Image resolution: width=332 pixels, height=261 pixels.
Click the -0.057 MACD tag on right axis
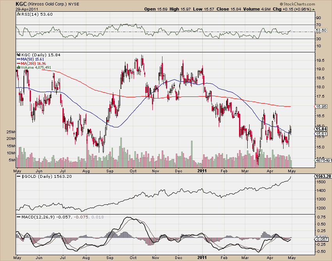point(321,239)
